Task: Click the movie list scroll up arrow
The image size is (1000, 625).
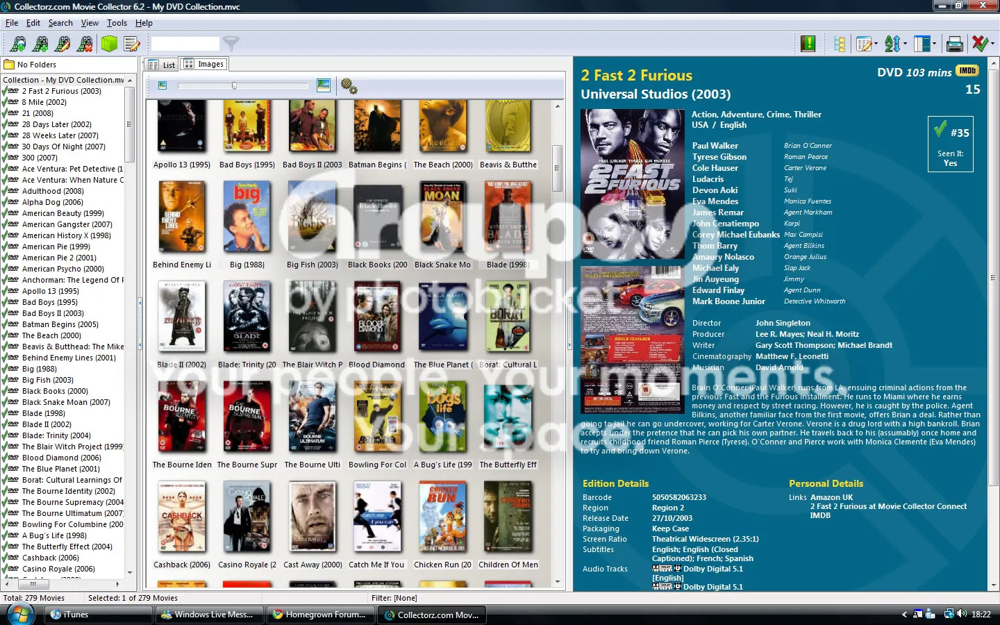Action: pyautogui.click(x=130, y=81)
